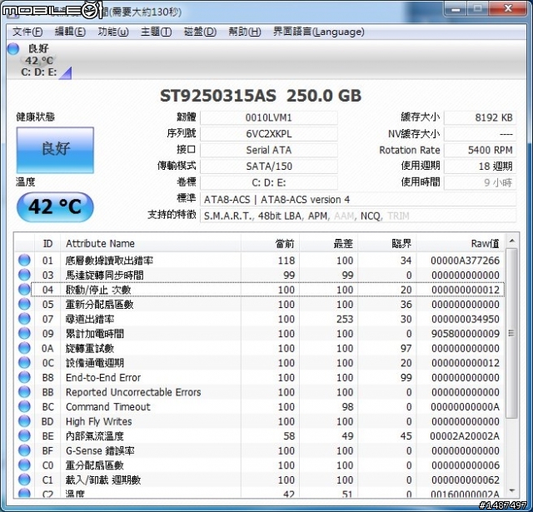Click the ID column header
Screen dimensions: 533x512
tap(47, 243)
